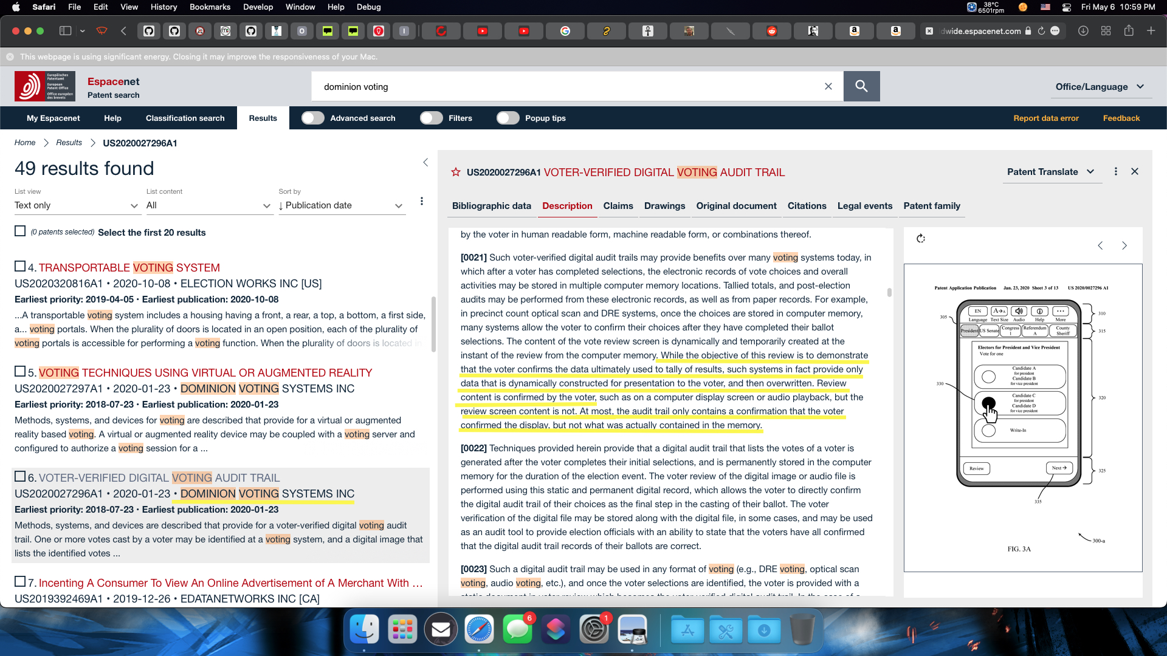Open the List view dropdown
This screenshot has width=1167, height=656.
pos(77,205)
